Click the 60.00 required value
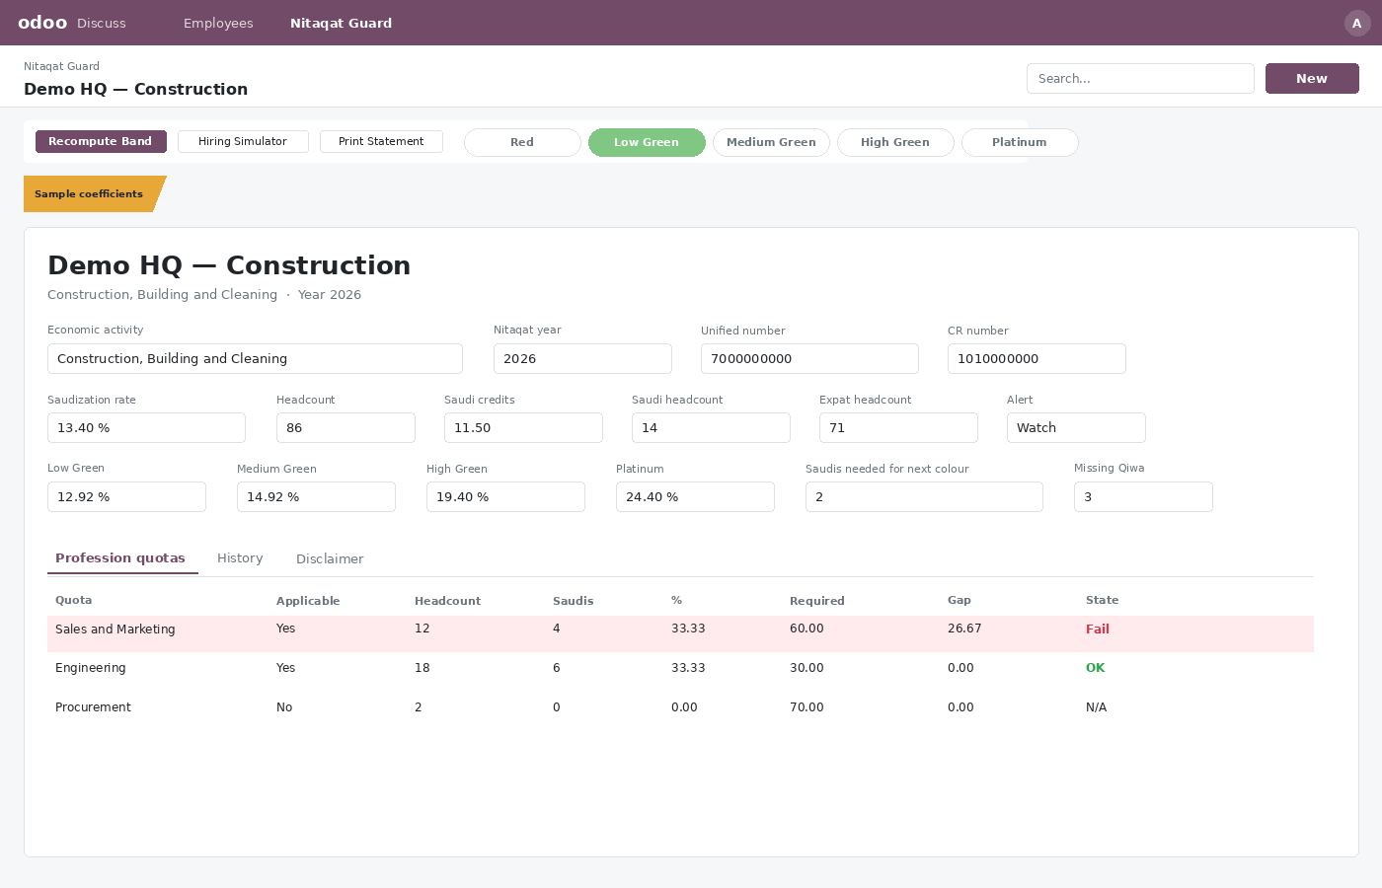Image resolution: width=1382 pixels, height=888 pixels. coord(806,629)
